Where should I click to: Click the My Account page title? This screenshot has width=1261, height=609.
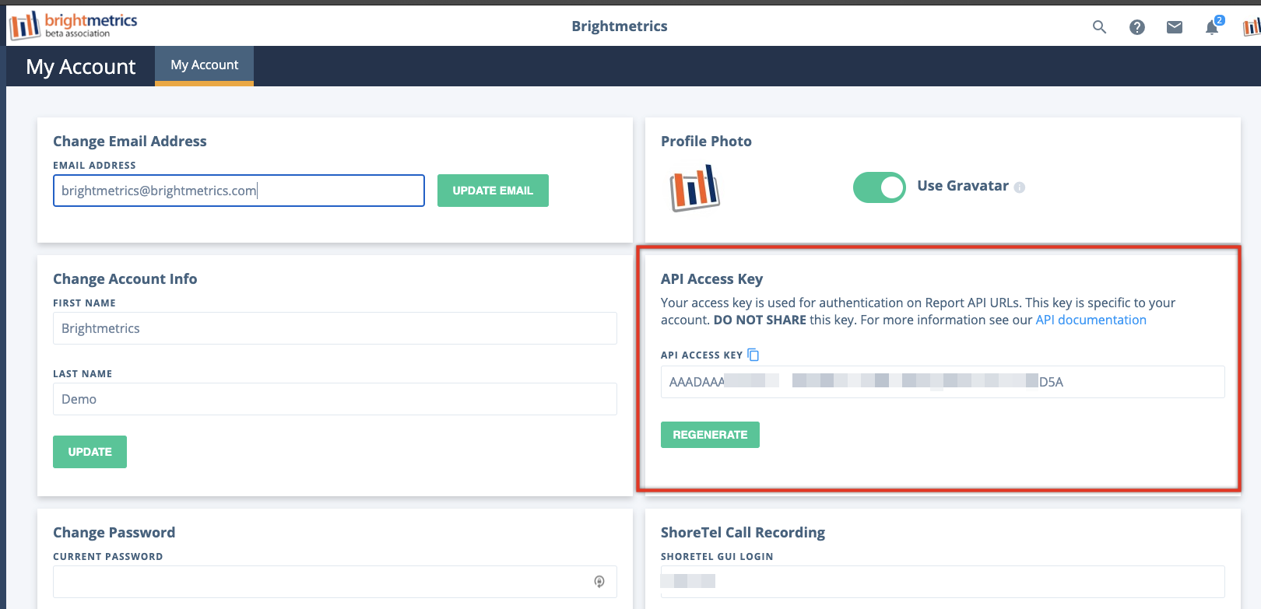pos(81,67)
